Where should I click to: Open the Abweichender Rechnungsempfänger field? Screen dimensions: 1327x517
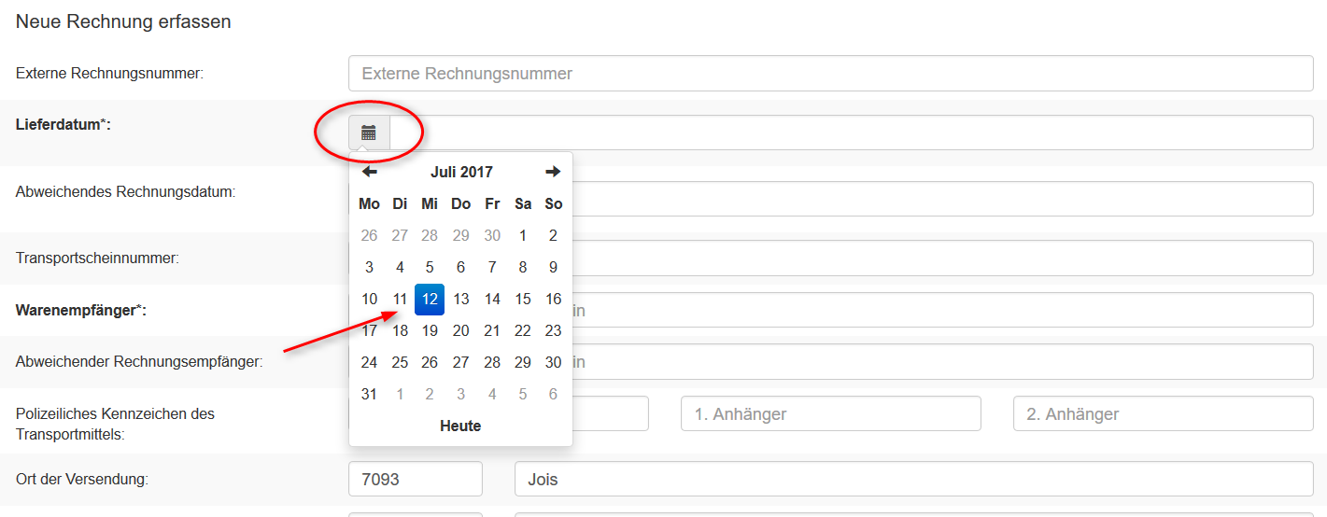pyautogui.click(x=943, y=361)
